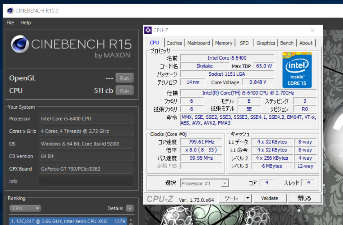Switch to the Mainboard tab
343x225 pixels.
(x=199, y=43)
